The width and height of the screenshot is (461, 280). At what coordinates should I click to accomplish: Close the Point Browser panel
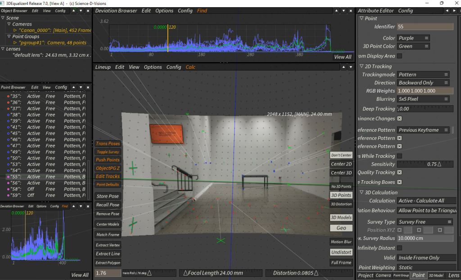[88, 87]
